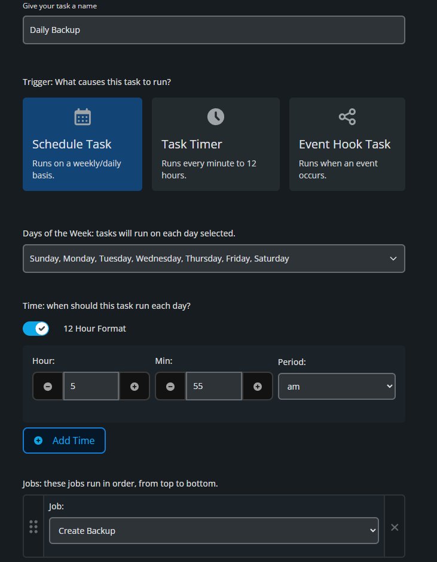Click the drag handle beside the Job row
The width and height of the screenshot is (437, 562).
coord(33,527)
